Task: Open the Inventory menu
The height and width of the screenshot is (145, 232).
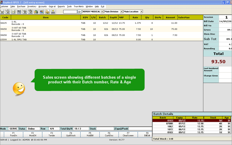Action: click(32, 6)
